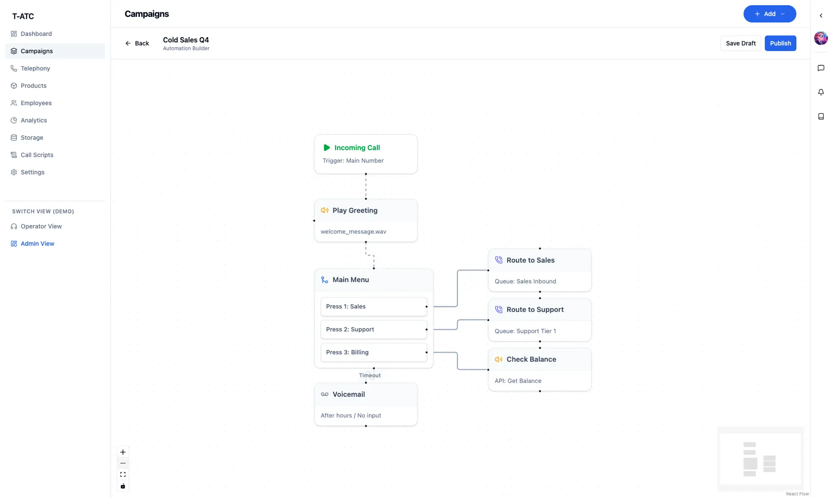Switch to Operator View
The image size is (831, 498).
pos(41,226)
